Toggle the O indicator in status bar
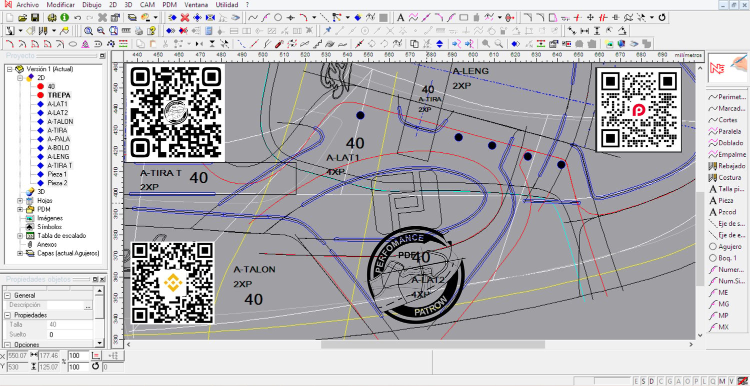Image resolution: width=750 pixels, height=386 pixels. click(687, 382)
